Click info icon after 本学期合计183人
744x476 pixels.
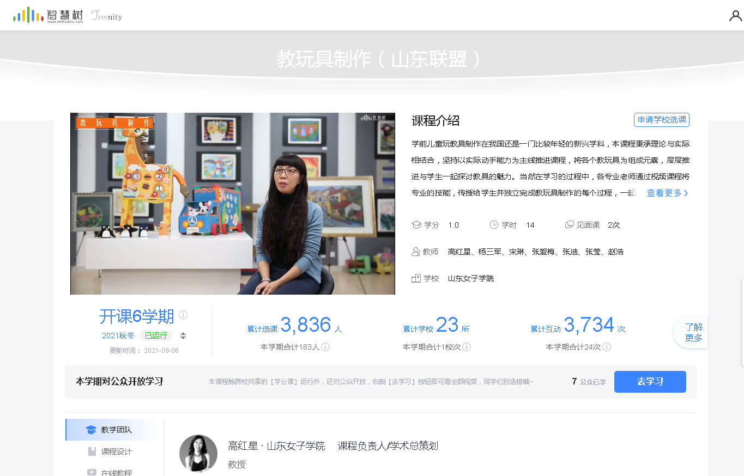(x=325, y=347)
